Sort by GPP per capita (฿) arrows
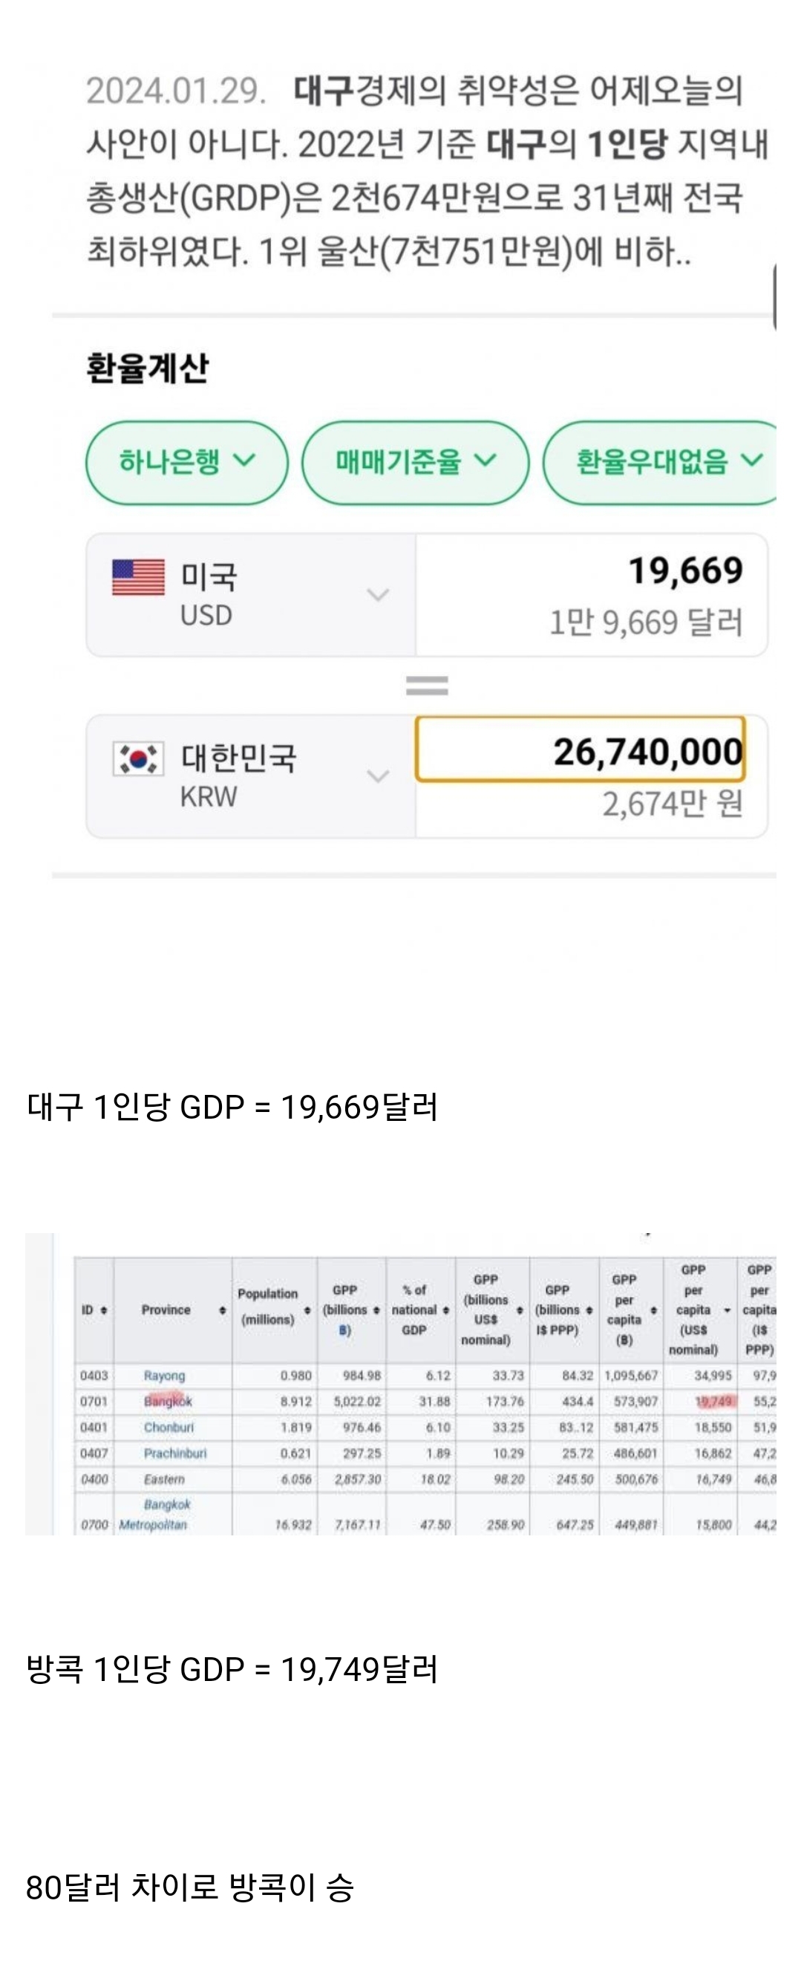801x1964 pixels. click(x=654, y=1310)
